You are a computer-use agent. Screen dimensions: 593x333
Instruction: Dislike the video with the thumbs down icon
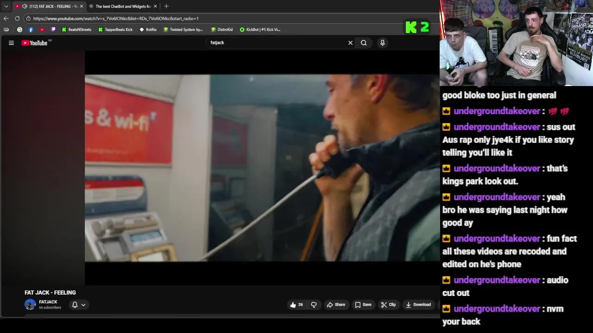pos(314,305)
